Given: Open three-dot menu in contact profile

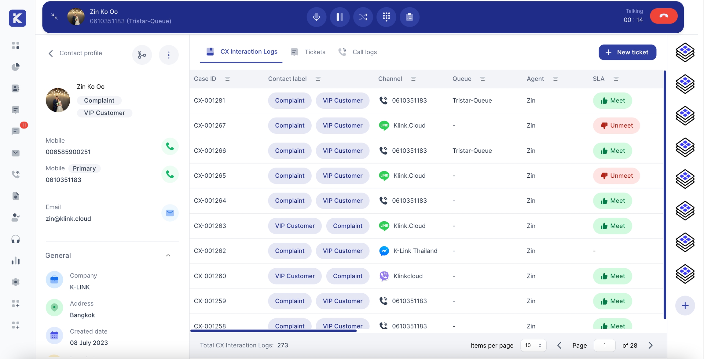Looking at the screenshot, I should (169, 55).
